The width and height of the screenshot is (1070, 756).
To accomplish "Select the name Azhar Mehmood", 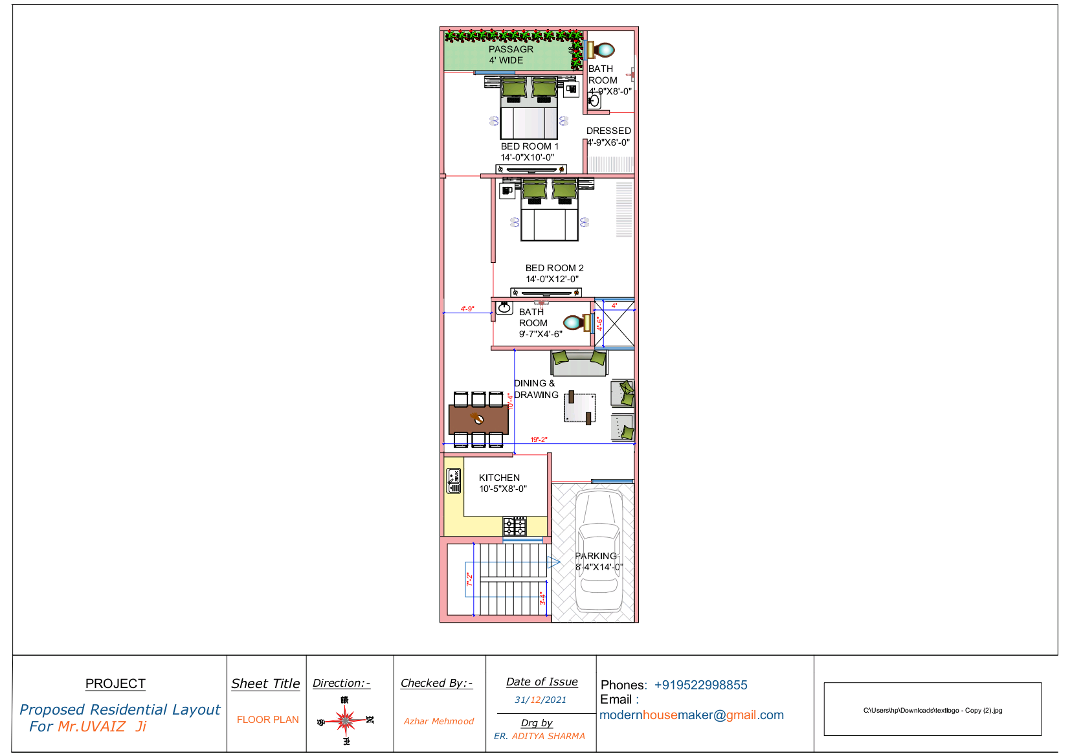I will 439,721.
